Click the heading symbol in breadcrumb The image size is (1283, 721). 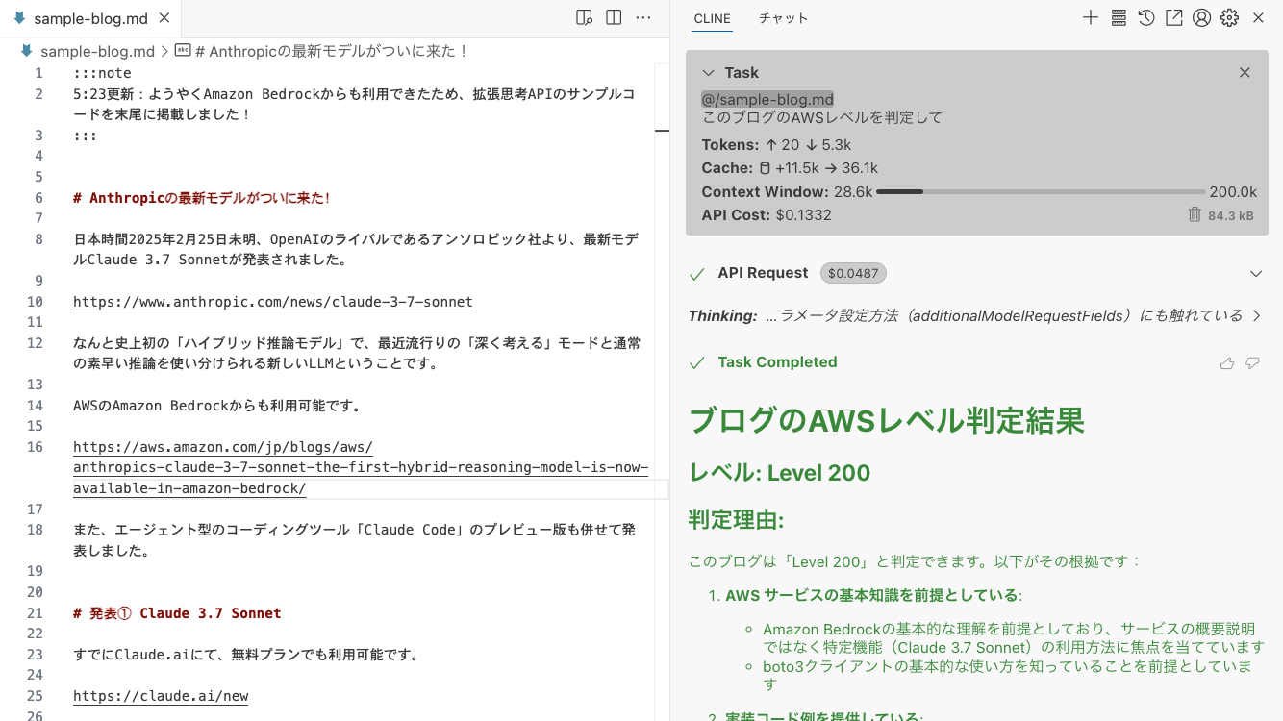tap(320, 51)
